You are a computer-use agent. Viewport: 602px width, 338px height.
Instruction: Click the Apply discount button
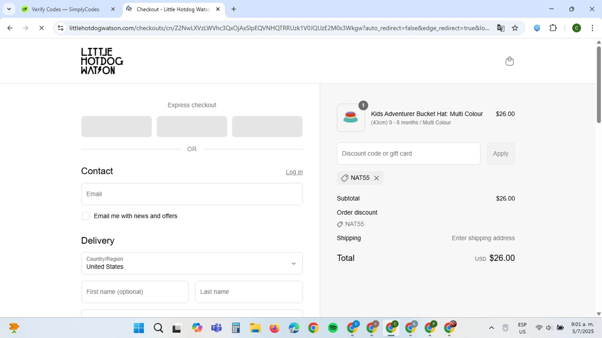(x=500, y=154)
